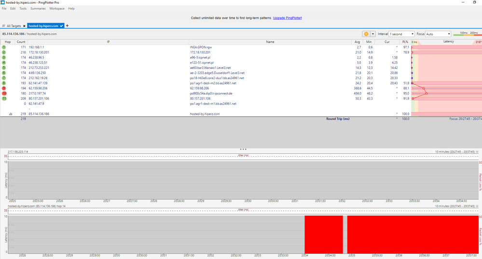Viewport: 482px width, 259px height.
Task: Click hop name pd900c54a.dip0.t-ipconnect.de
Action: pos(211,94)
